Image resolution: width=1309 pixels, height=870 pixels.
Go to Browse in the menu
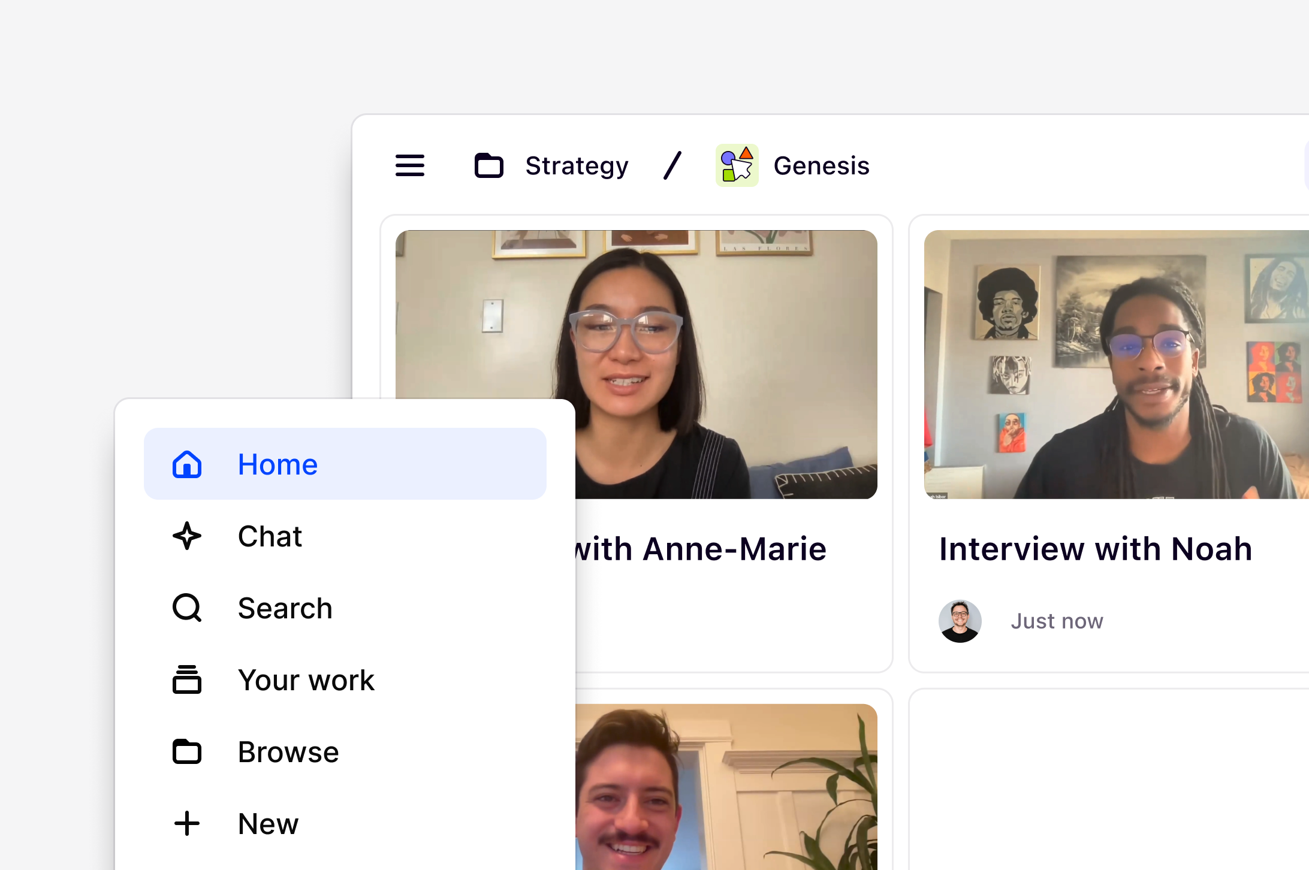tap(288, 751)
